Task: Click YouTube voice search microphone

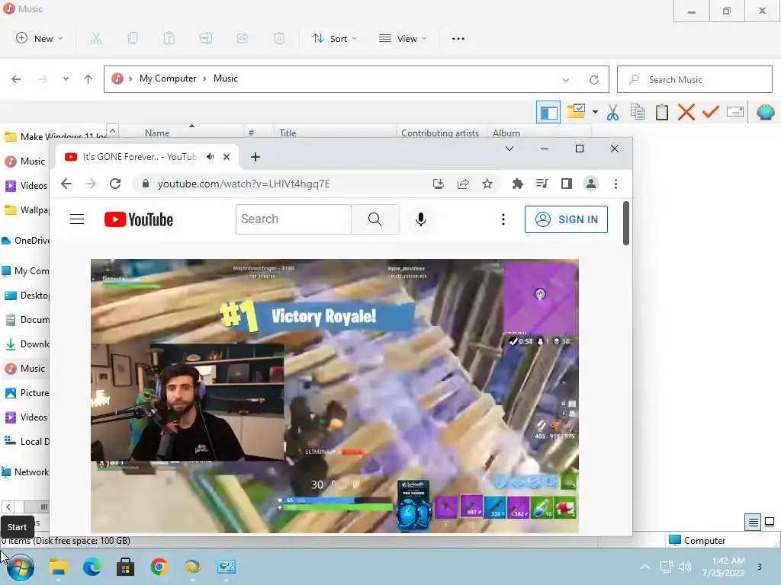Action: click(x=421, y=219)
